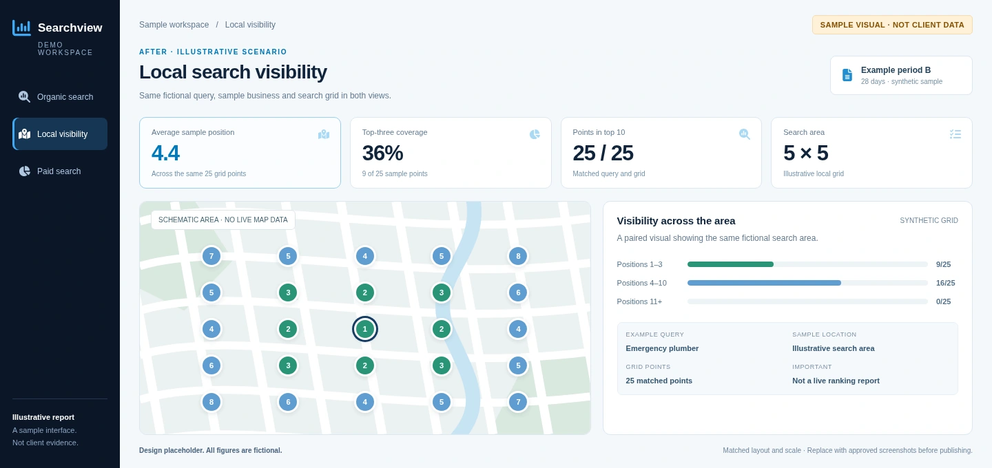Click the Illustrative search area sample location

(833, 348)
